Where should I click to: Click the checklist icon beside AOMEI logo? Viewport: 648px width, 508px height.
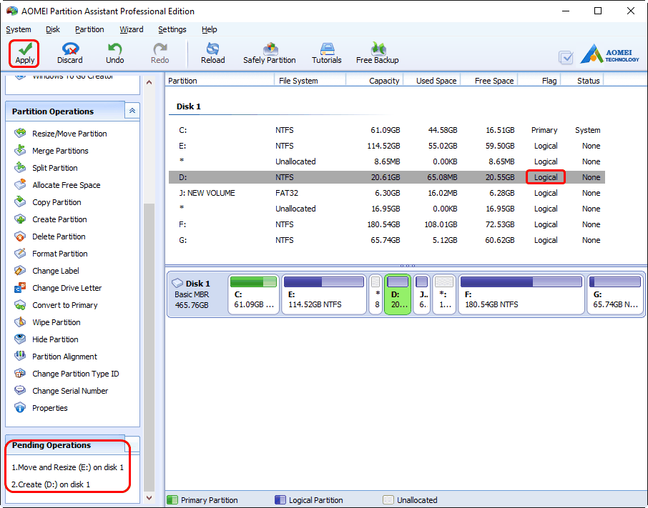pyautogui.click(x=566, y=57)
